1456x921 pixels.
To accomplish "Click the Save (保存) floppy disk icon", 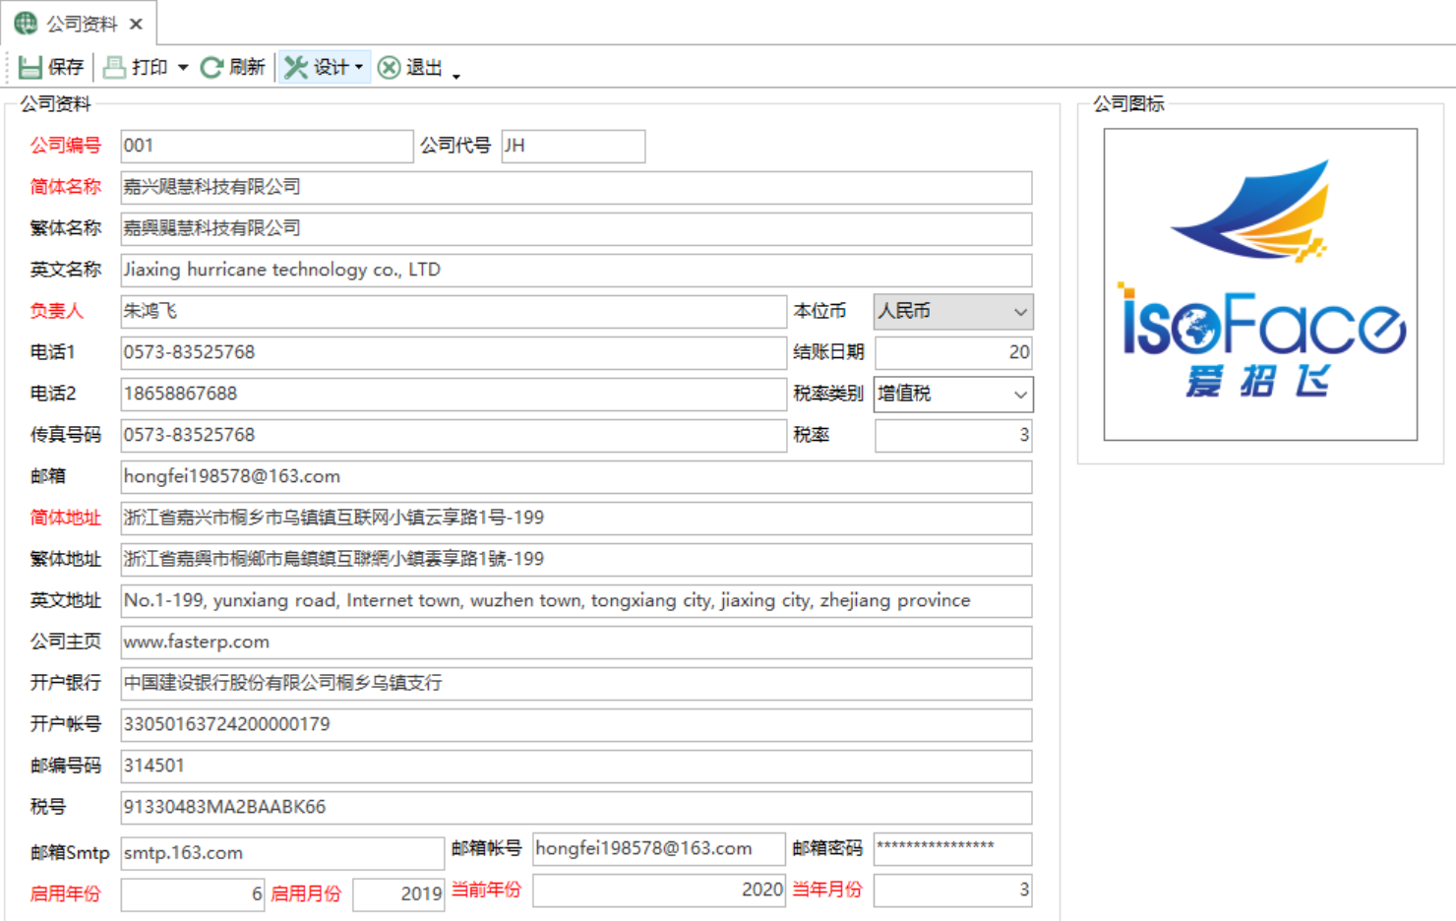I will (x=30, y=67).
